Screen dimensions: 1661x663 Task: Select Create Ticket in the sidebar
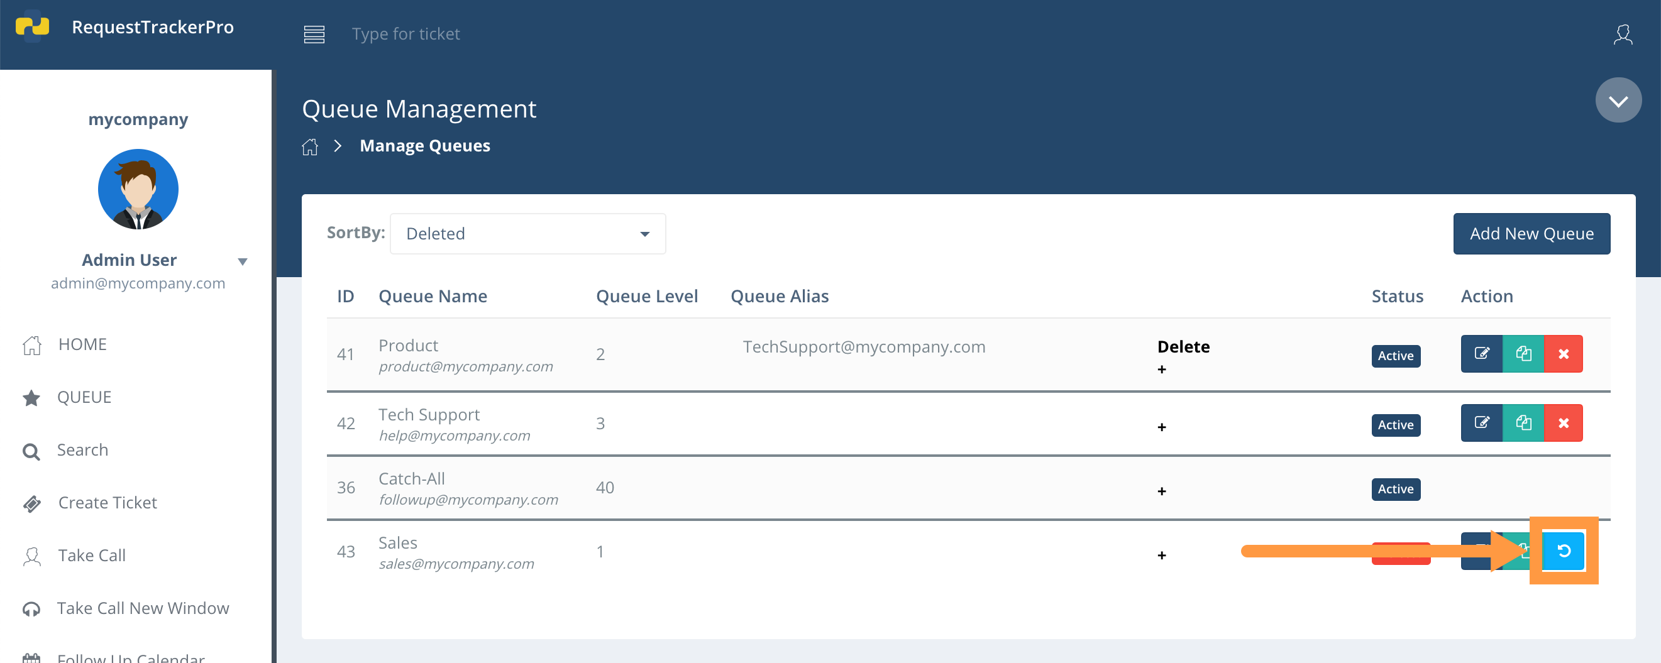[107, 503]
